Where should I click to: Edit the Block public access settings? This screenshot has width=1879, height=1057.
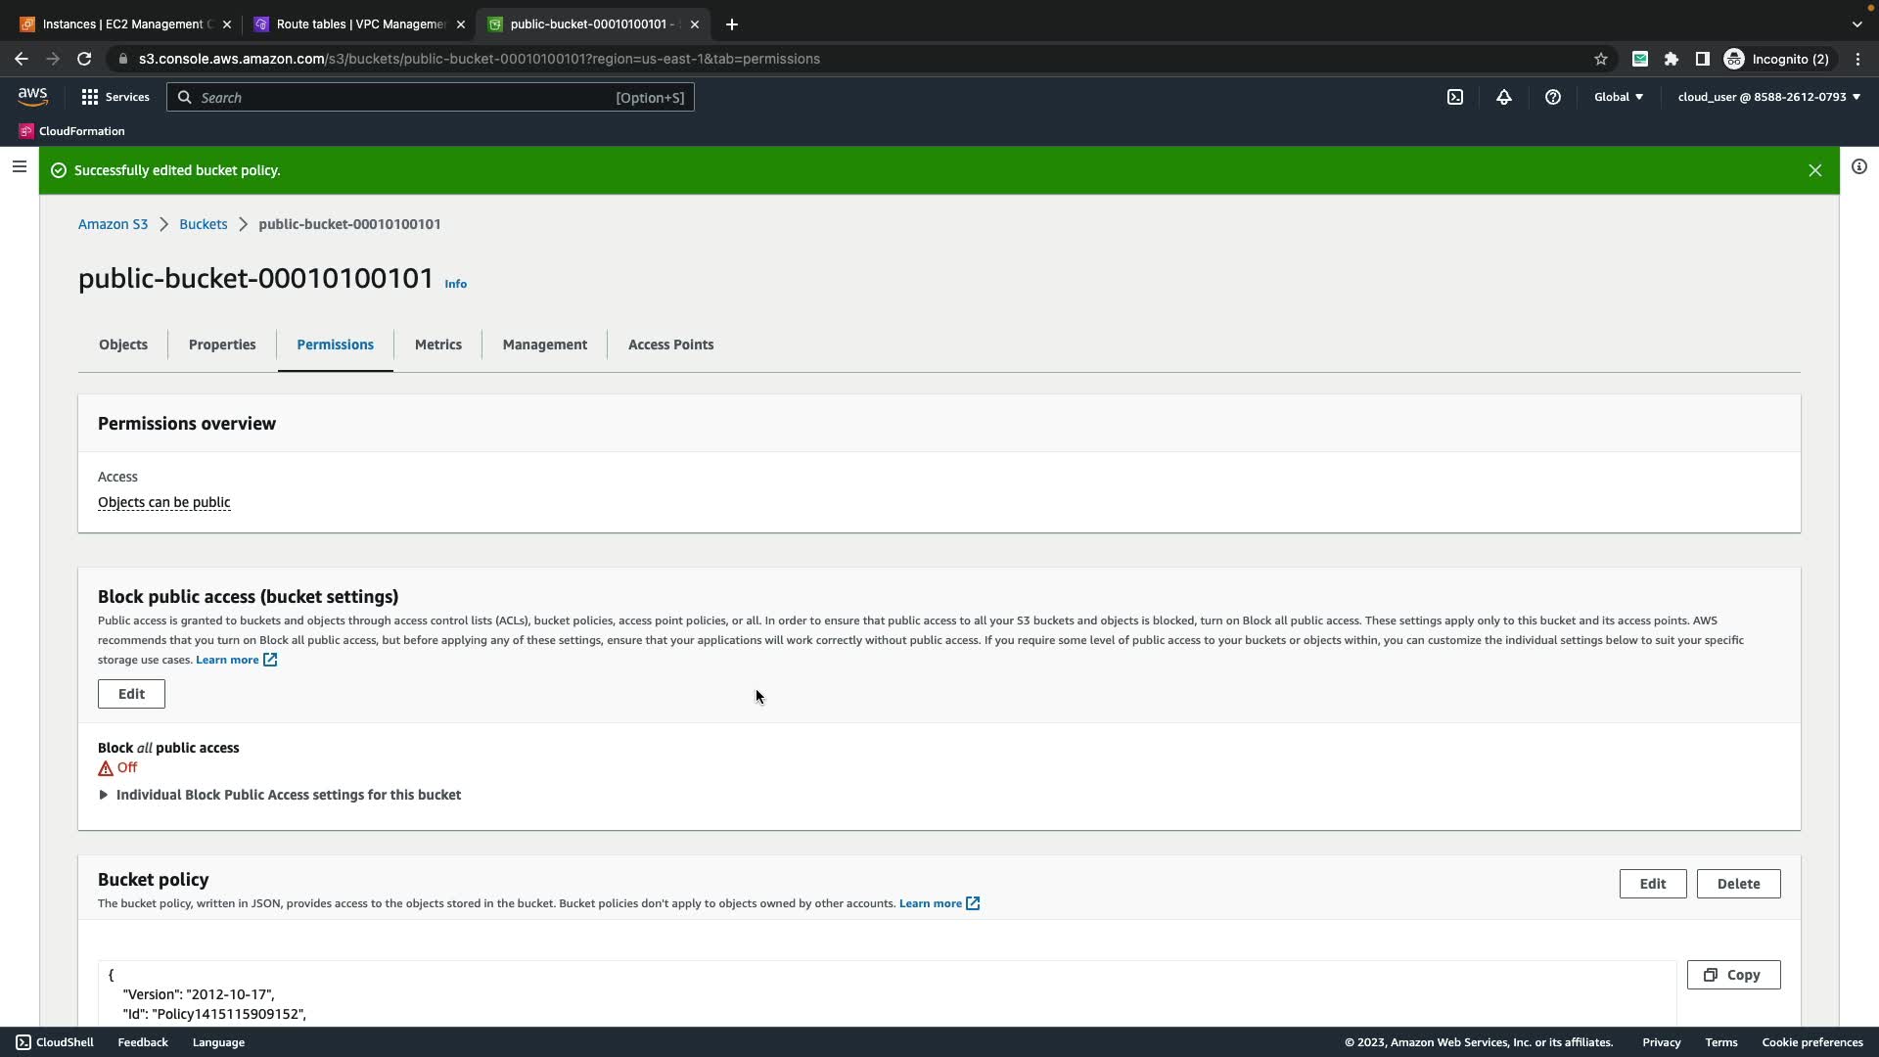pos(131,694)
